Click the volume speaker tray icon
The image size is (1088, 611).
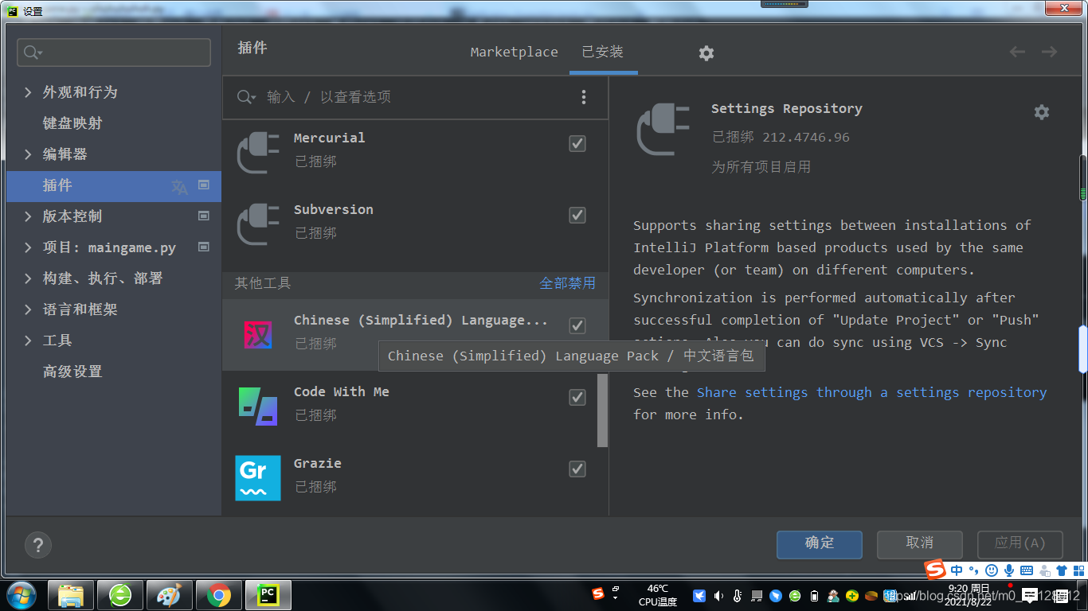pos(718,596)
